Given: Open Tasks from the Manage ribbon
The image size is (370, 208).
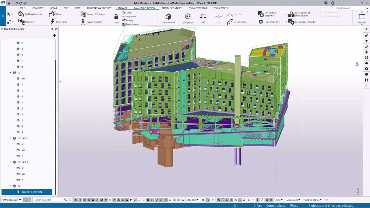Looking at the screenshot, I should click(127, 12).
